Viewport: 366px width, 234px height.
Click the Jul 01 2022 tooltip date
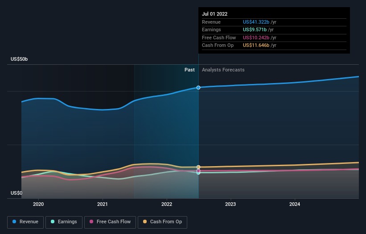coord(214,14)
